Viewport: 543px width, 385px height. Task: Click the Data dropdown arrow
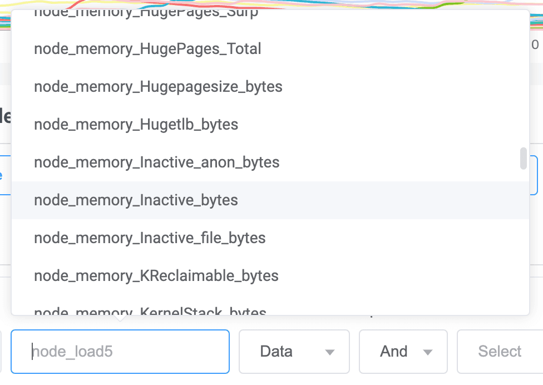330,352
